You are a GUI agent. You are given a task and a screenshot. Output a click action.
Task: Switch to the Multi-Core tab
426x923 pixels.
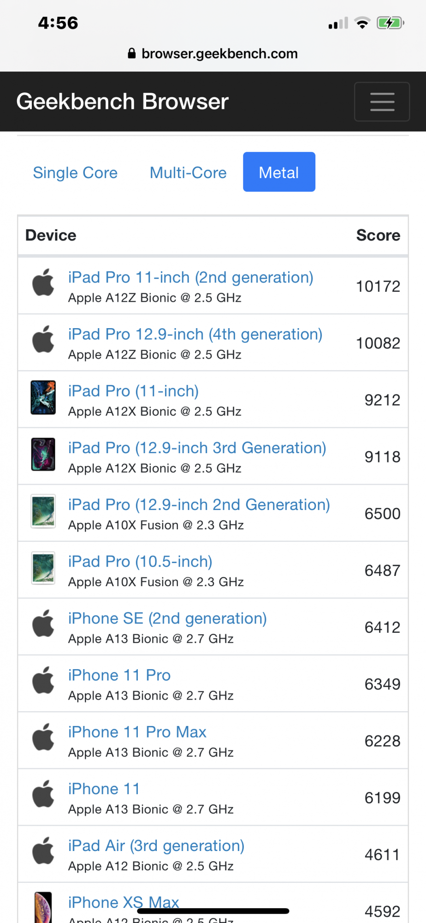188,173
